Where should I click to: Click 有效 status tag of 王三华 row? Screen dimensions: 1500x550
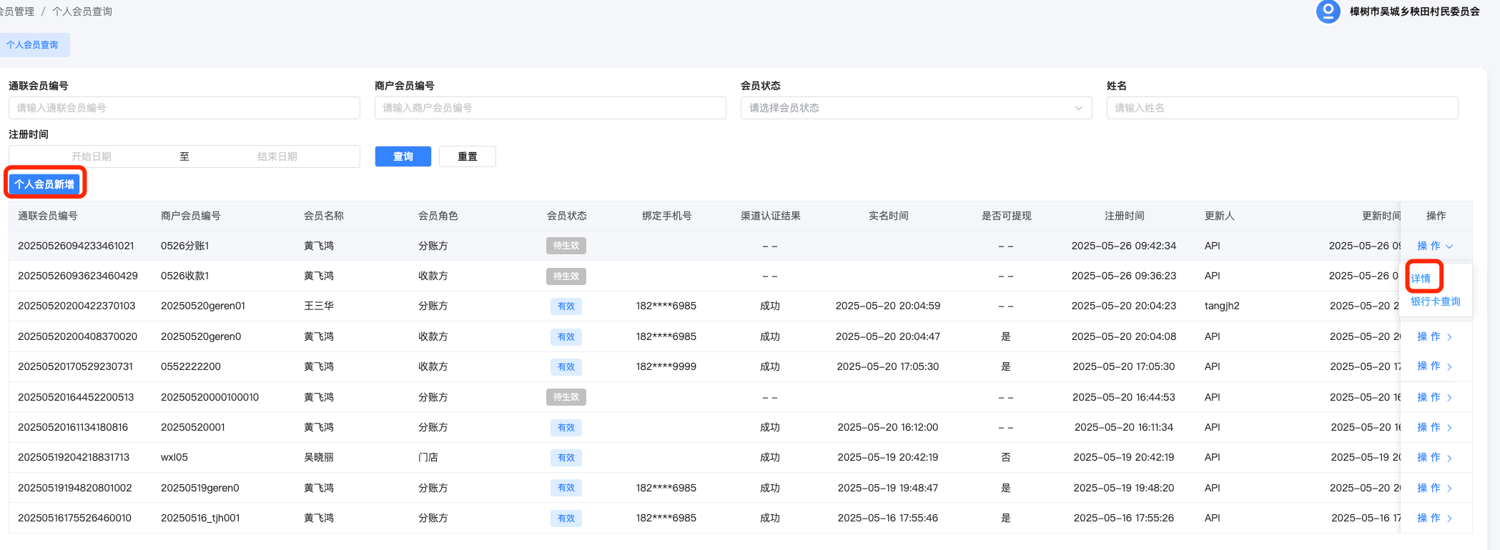[x=566, y=306]
